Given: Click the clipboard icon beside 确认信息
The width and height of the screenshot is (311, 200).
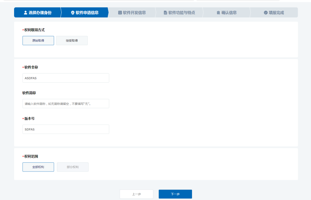Looking at the screenshot, I should (x=218, y=13).
